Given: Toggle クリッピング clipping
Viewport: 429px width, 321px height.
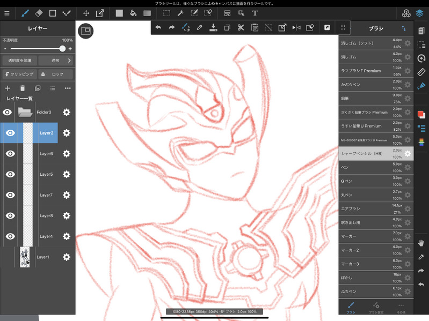Looking at the screenshot, I should (x=20, y=74).
